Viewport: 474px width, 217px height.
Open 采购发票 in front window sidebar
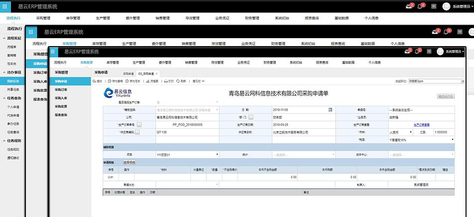(x=61, y=107)
